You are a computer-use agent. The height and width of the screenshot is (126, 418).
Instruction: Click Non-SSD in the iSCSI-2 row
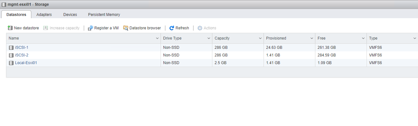171,55
